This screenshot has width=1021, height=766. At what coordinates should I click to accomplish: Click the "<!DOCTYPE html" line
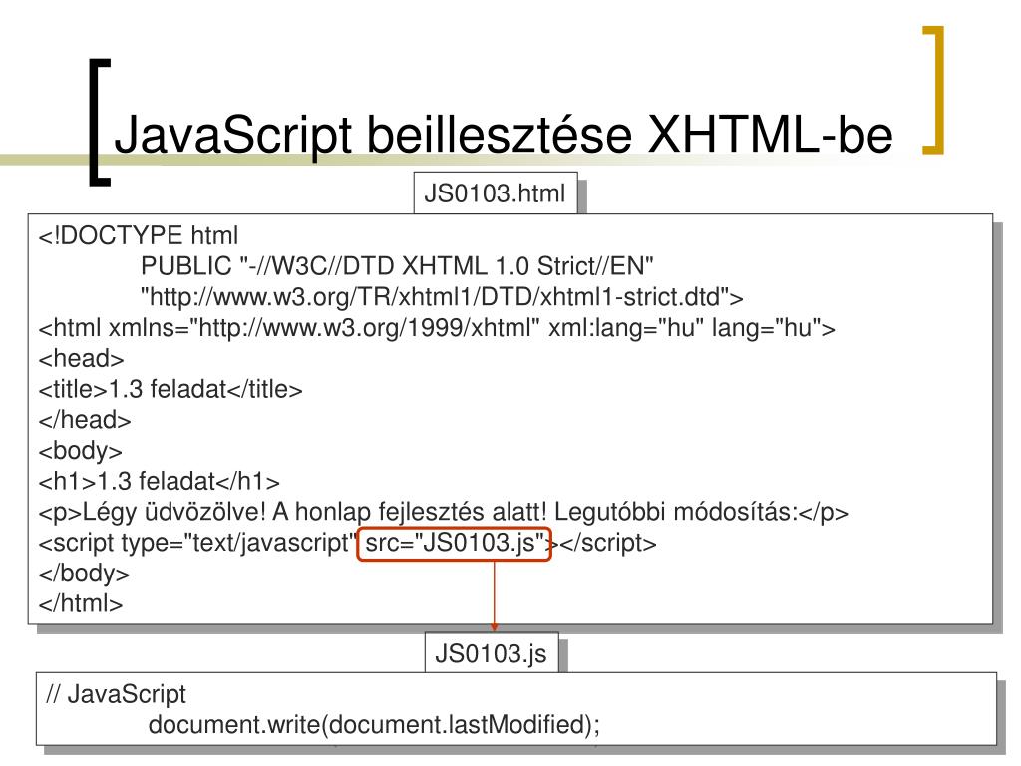click(138, 235)
